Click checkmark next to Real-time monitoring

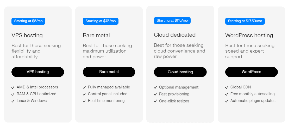coord(84,101)
